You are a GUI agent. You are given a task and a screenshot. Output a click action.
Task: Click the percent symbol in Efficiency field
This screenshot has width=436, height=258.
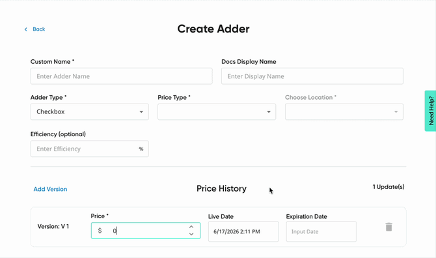click(x=141, y=149)
